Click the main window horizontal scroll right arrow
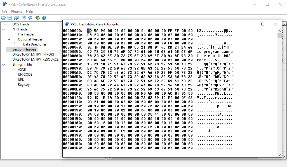Screen dimensions: 287x167 tap(284, 157)
